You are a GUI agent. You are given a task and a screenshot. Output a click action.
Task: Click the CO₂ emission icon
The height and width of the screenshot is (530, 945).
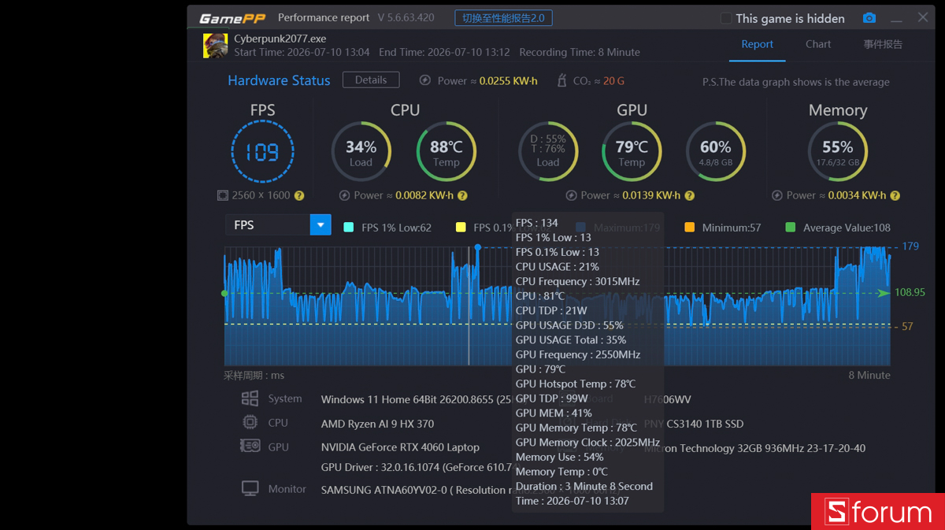tap(561, 80)
